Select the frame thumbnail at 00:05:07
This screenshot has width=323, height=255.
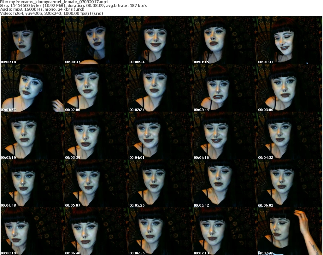(x=97, y=183)
